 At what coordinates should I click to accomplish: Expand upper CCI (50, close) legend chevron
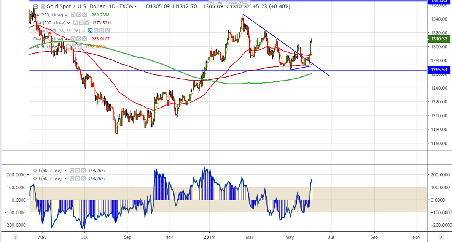click(x=65, y=171)
